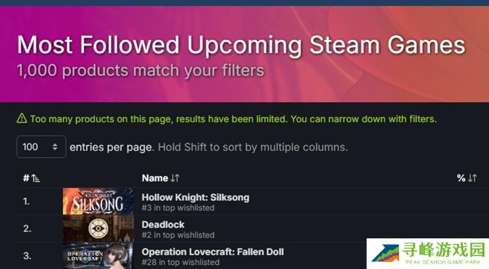489x269 pixels.
Task: Click '#3 in top wishlisted' text
Action: (x=178, y=208)
